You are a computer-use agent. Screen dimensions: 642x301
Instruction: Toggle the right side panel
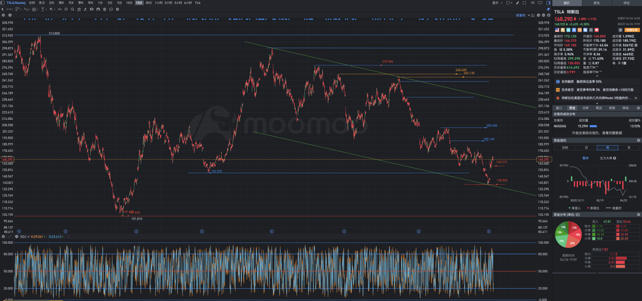click(549, 3)
